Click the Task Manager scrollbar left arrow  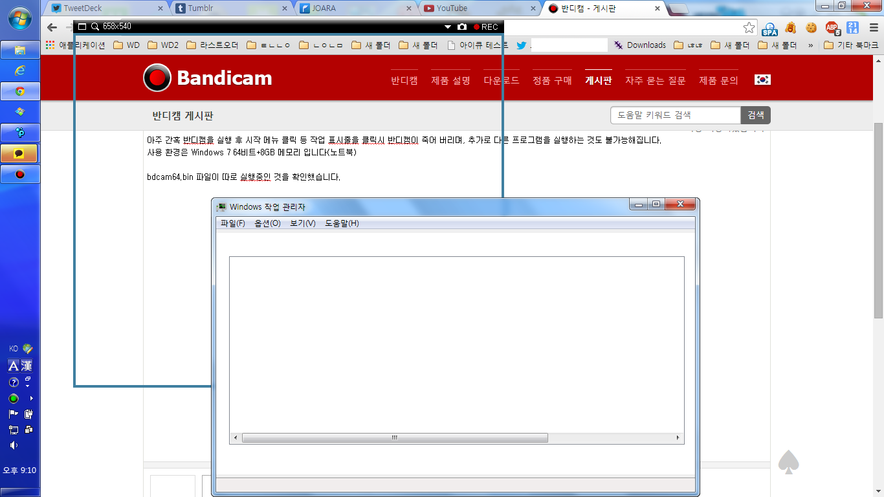pos(236,438)
